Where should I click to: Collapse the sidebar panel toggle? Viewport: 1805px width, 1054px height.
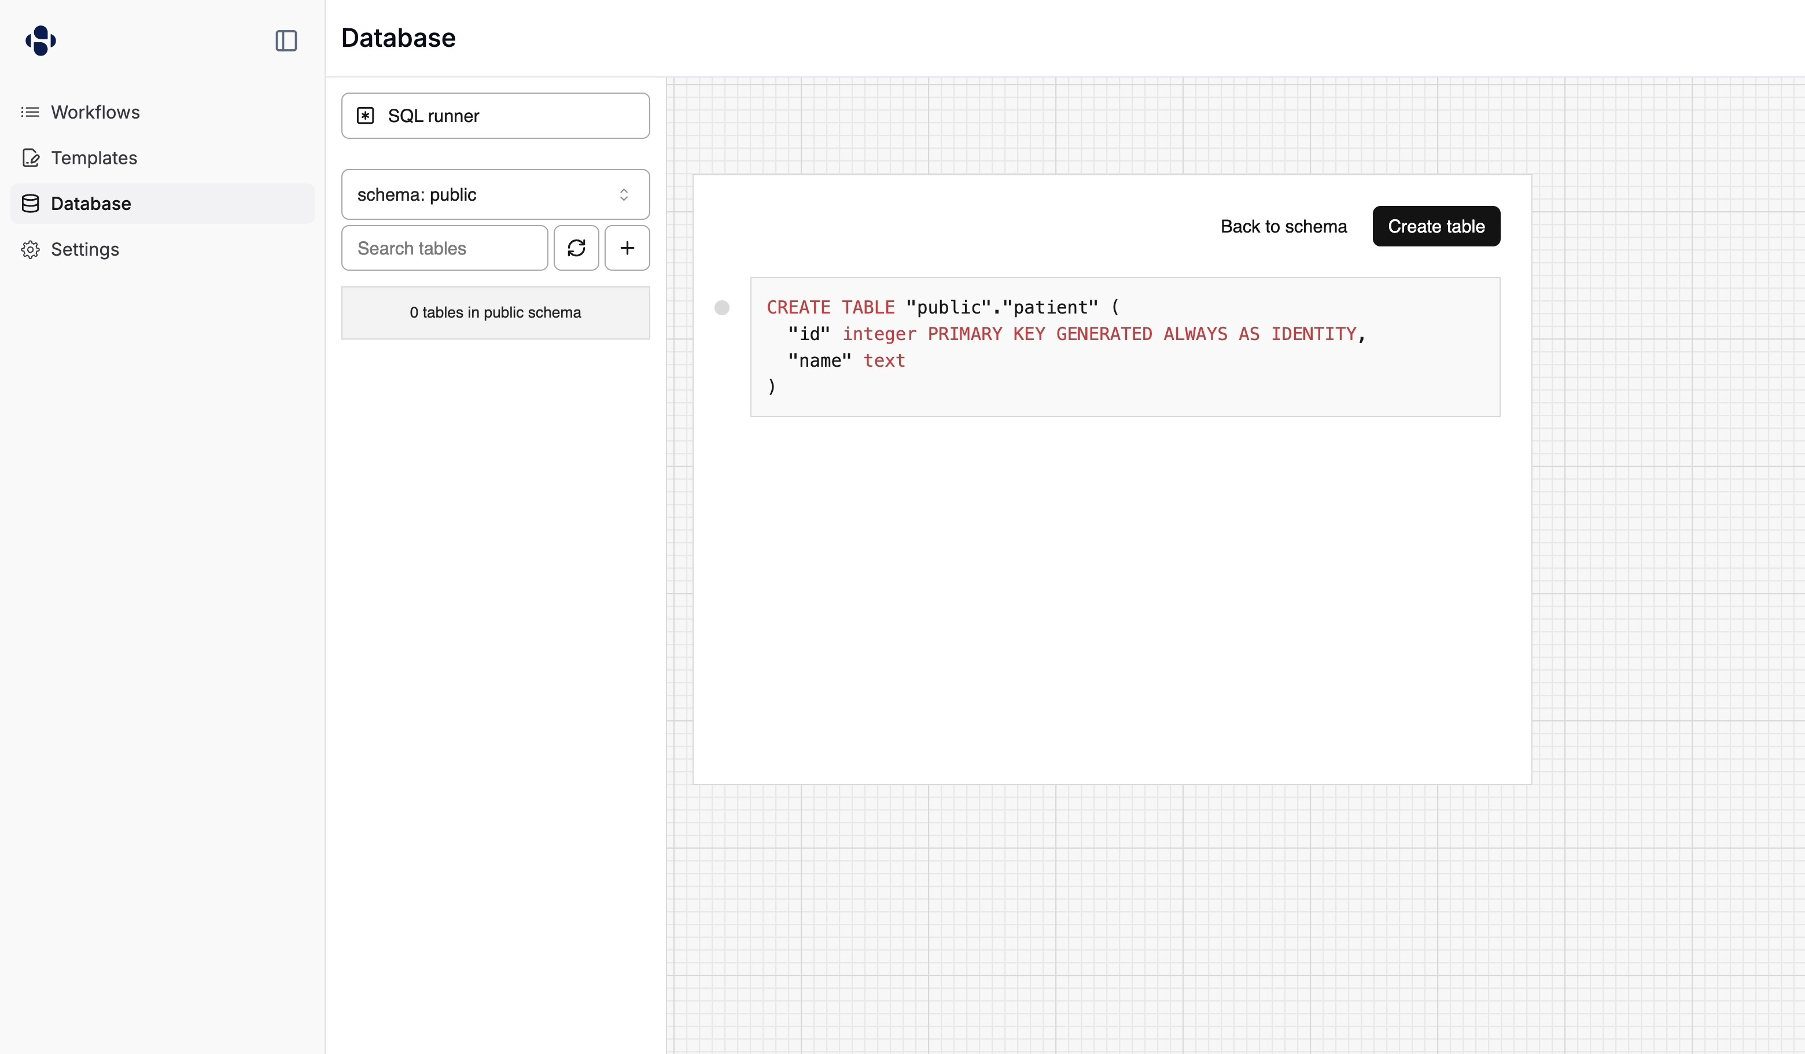286,41
